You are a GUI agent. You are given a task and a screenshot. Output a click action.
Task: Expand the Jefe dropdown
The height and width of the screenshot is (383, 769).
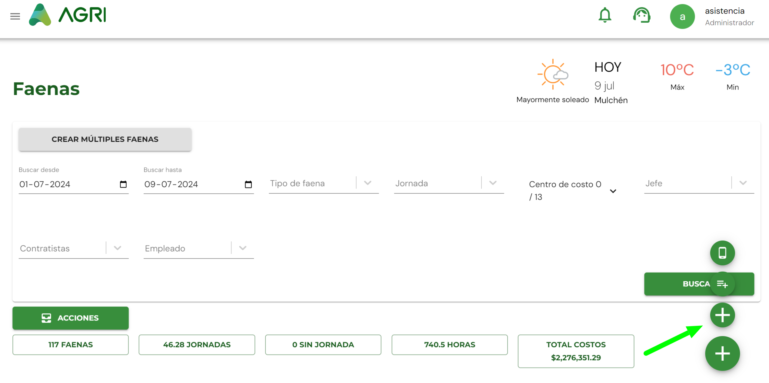743,183
